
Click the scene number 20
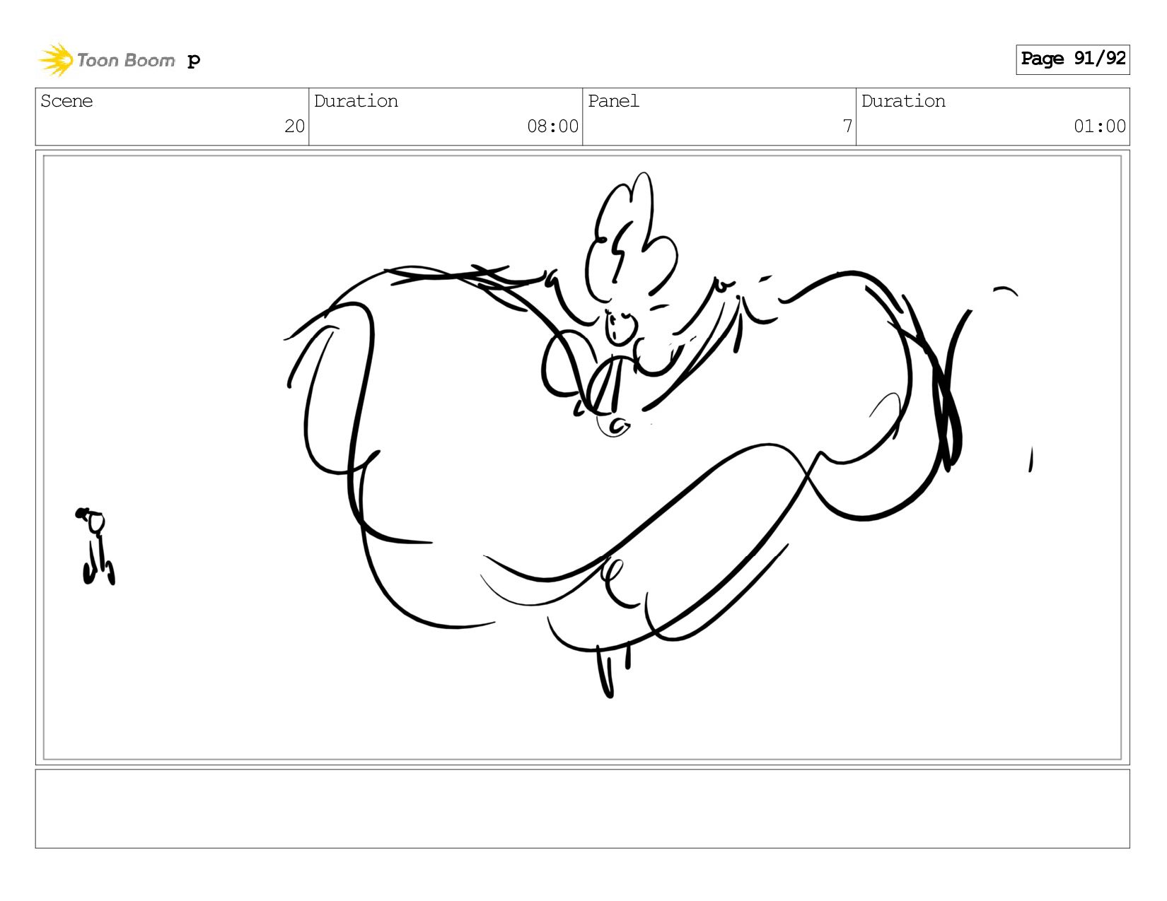pyautogui.click(x=294, y=126)
